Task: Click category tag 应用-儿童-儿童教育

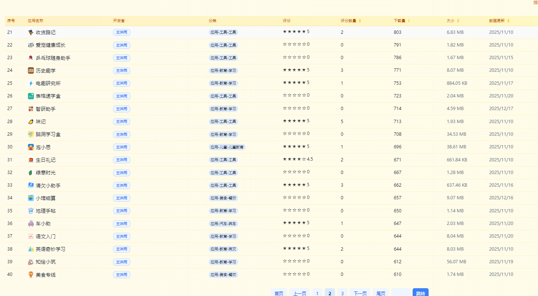Action: point(227,147)
